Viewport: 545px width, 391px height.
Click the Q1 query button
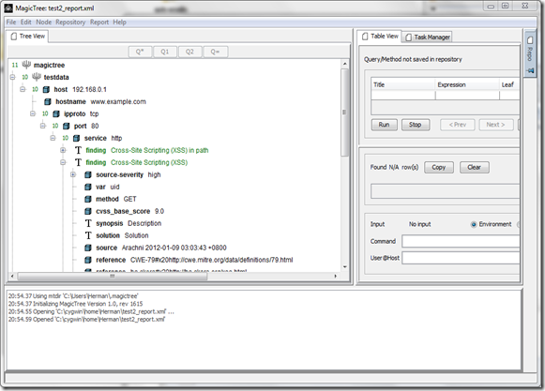(165, 52)
